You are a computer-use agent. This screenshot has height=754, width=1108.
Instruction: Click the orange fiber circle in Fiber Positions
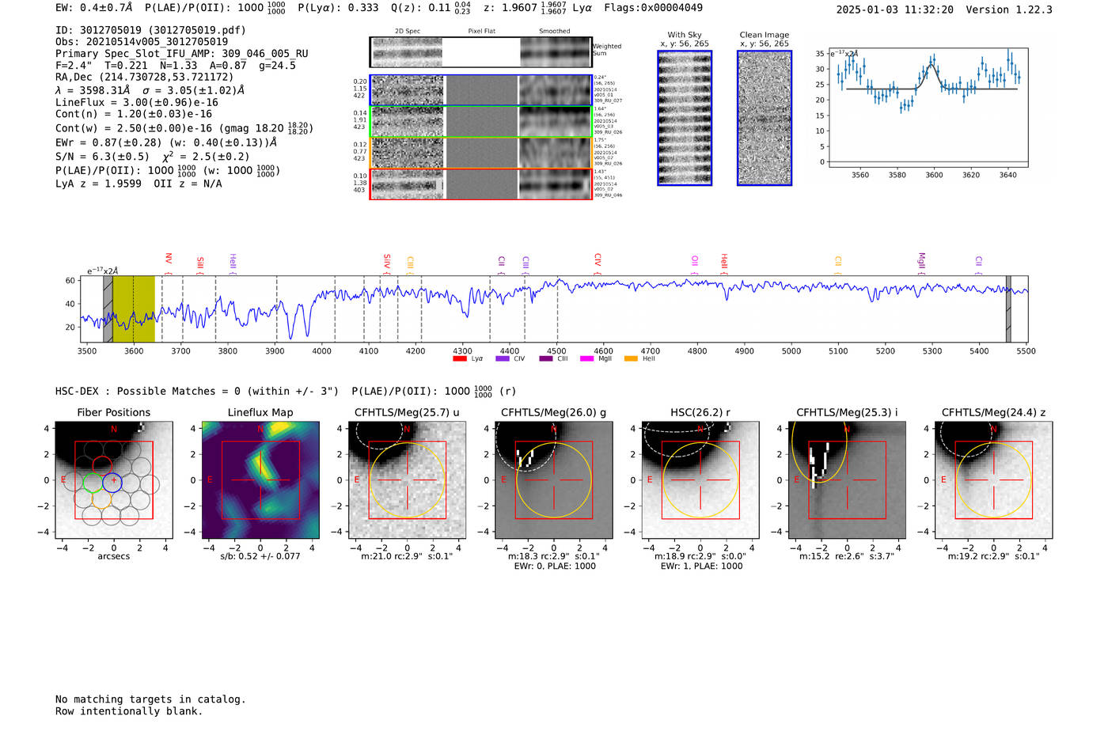[102, 499]
